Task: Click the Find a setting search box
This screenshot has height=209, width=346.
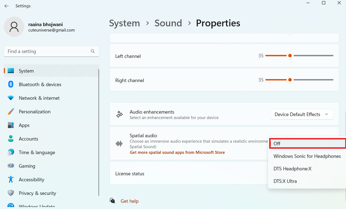Action: pyautogui.click(x=48, y=51)
